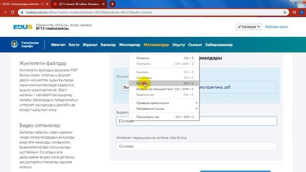This screenshot has height=172, width=306.
Task: Click the browser forward arrow icon
Action: tap(5, 12)
